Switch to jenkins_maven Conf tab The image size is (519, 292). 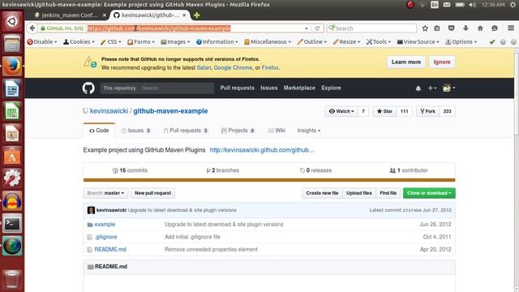point(70,15)
